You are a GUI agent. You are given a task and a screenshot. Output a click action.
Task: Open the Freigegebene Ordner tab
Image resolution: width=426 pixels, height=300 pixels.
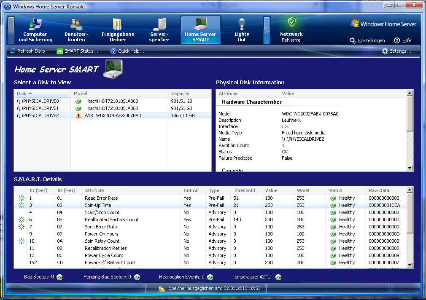coord(118,30)
